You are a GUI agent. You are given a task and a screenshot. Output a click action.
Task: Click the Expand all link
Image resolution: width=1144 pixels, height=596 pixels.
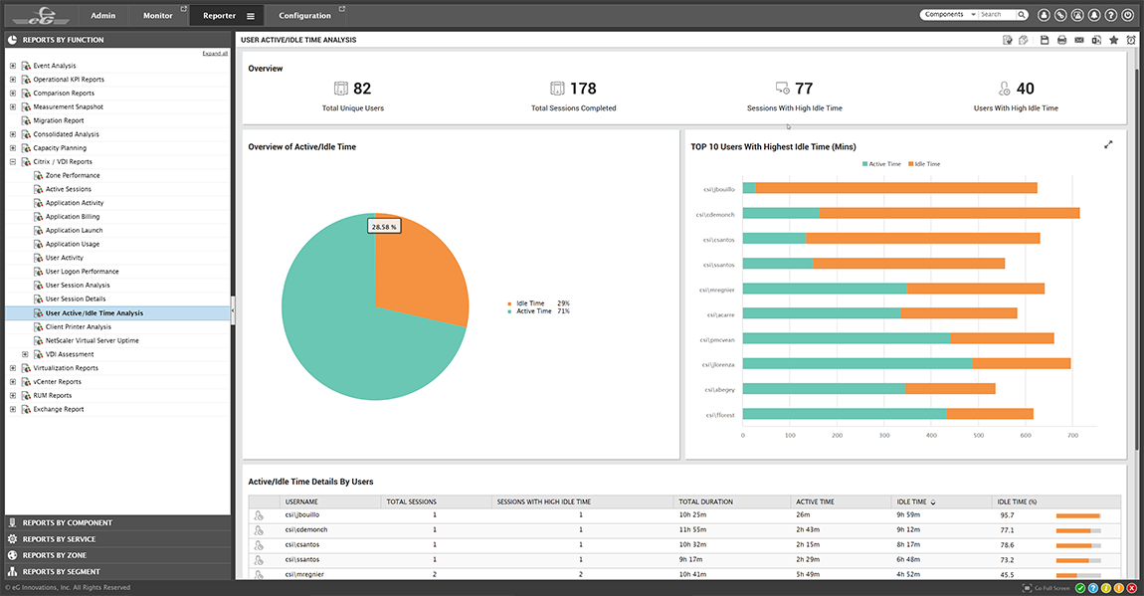point(214,52)
